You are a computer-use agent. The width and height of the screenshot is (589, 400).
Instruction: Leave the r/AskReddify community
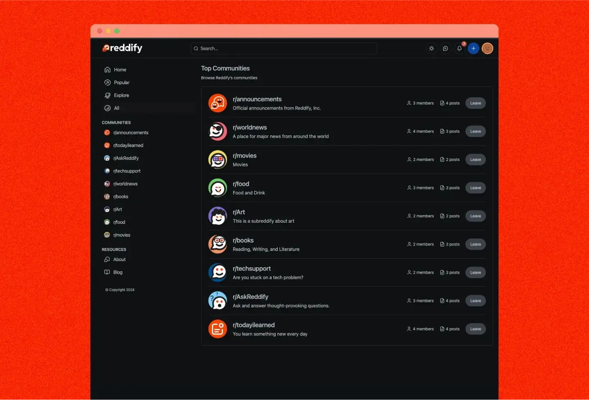coord(475,300)
